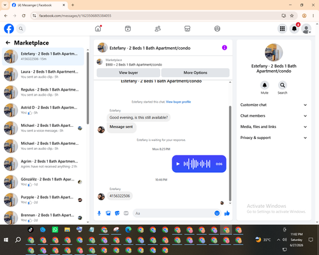Bookmark this page with star icon

pyautogui.click(x=292, y=15)
